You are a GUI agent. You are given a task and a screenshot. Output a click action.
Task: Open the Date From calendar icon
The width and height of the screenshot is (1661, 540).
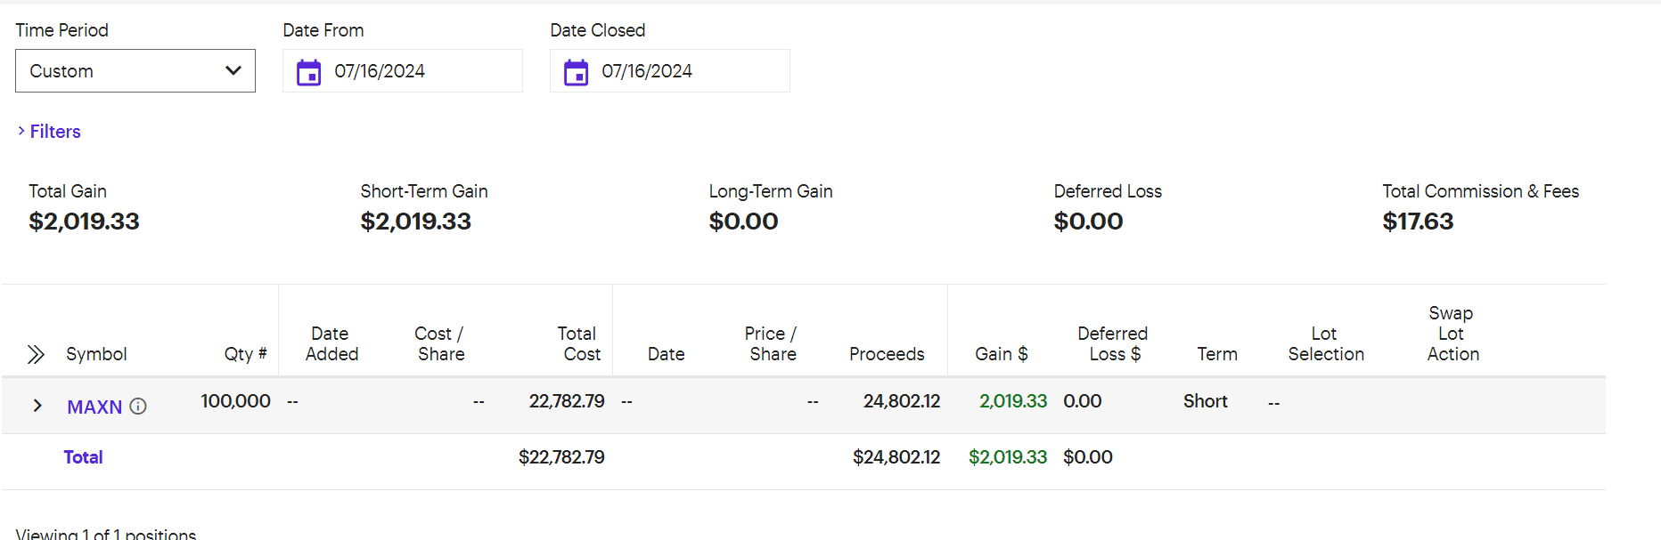[x=308, y=72]
